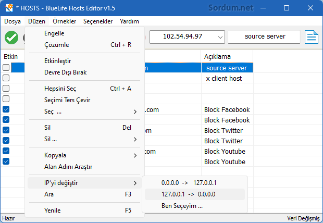Click the second 'Block Twitter' cell
This screenshot has height=223, width=323.
coord(227,141)
